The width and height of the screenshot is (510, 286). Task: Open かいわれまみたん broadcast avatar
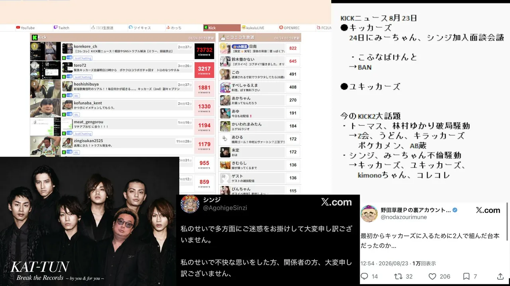[x=226, y=126]
